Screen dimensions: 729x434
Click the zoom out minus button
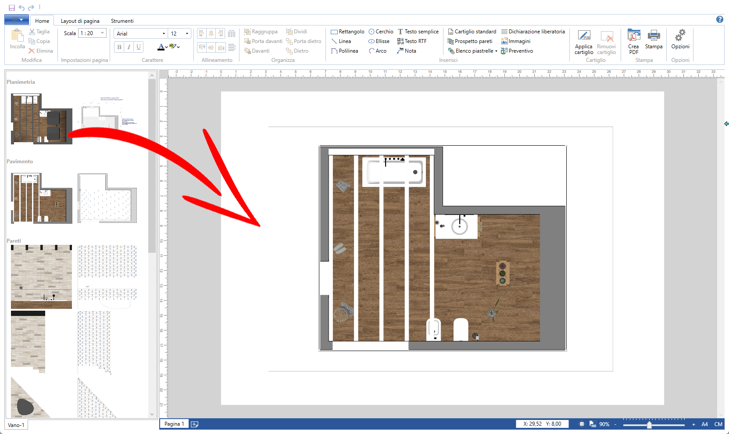(x=615, y=424)
